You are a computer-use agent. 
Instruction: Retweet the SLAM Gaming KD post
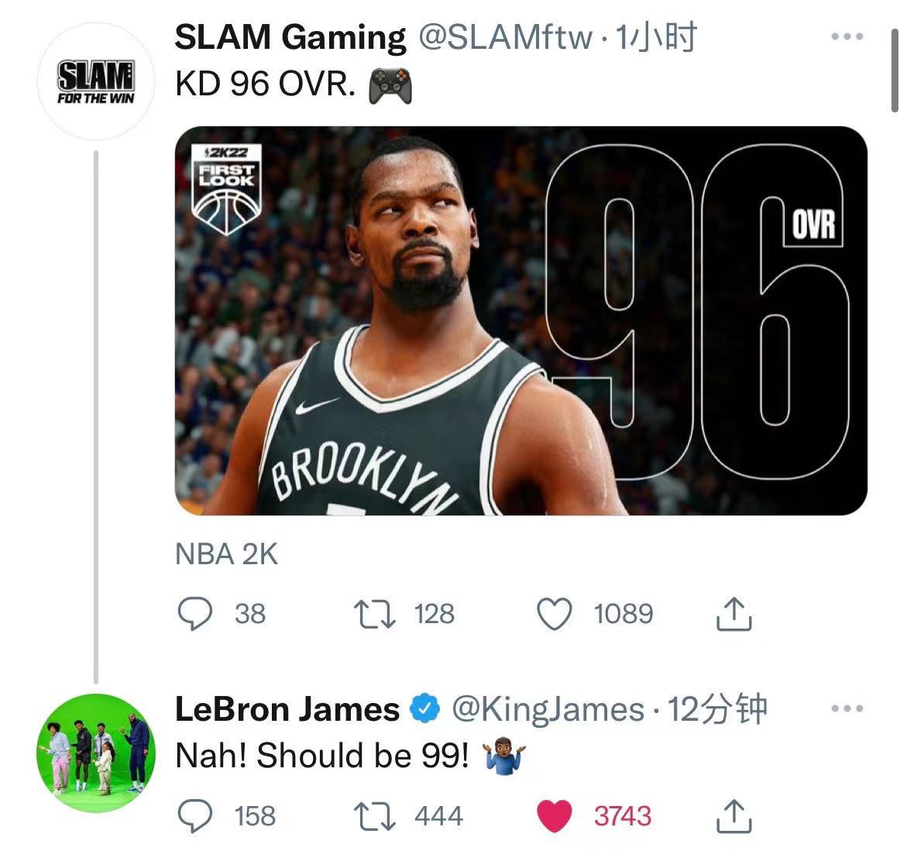pos(374,613)
